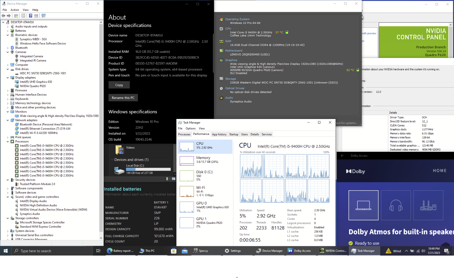The height and width of the screenshot is (278, 454).
Task: Open the Graphics section link in Speccy
Action: (x=231, y=60)
